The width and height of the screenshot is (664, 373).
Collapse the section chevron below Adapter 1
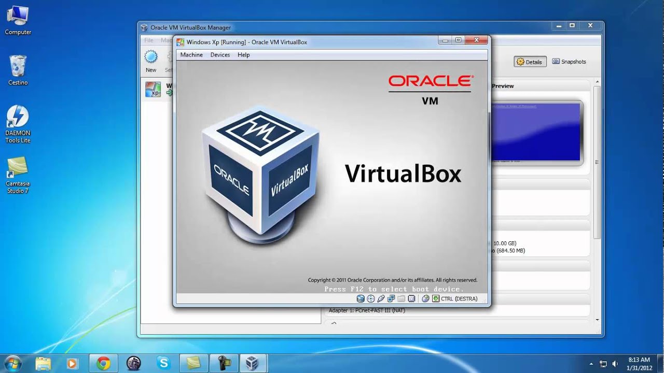334,323
